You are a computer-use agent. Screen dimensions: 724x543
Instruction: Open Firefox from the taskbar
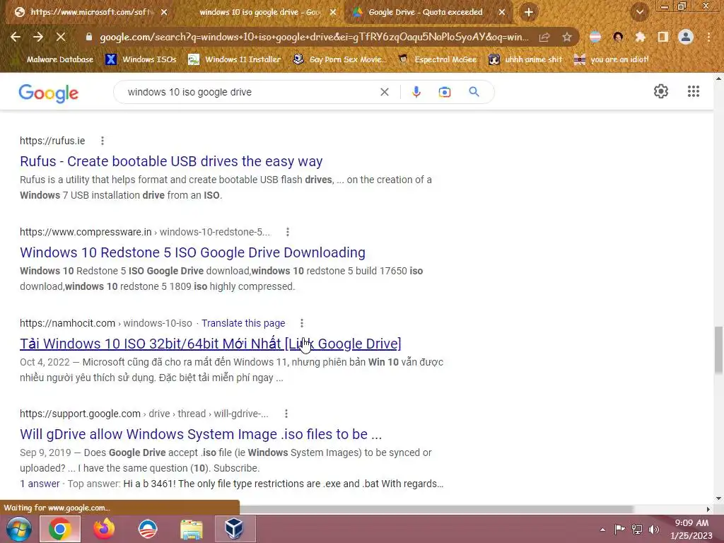point(104,529)
